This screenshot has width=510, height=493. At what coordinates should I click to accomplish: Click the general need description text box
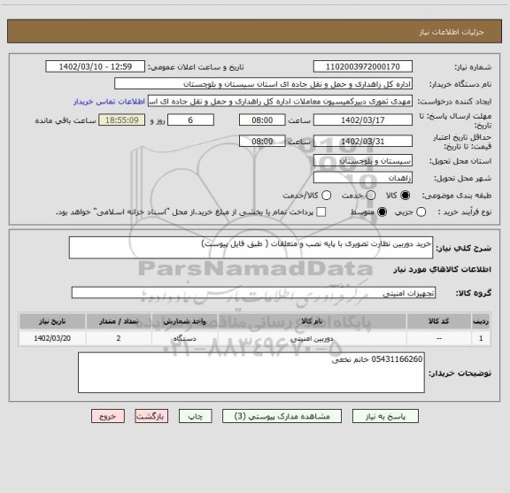[x=251, y=248]
